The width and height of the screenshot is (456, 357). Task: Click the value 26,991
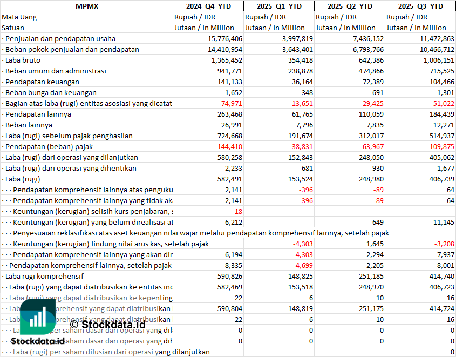tap(232, 125)
